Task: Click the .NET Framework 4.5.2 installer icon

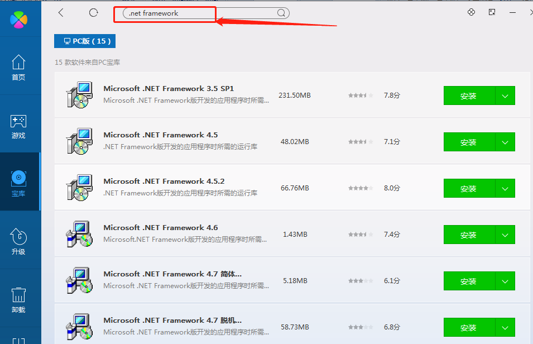Action: tap(80, 188)
